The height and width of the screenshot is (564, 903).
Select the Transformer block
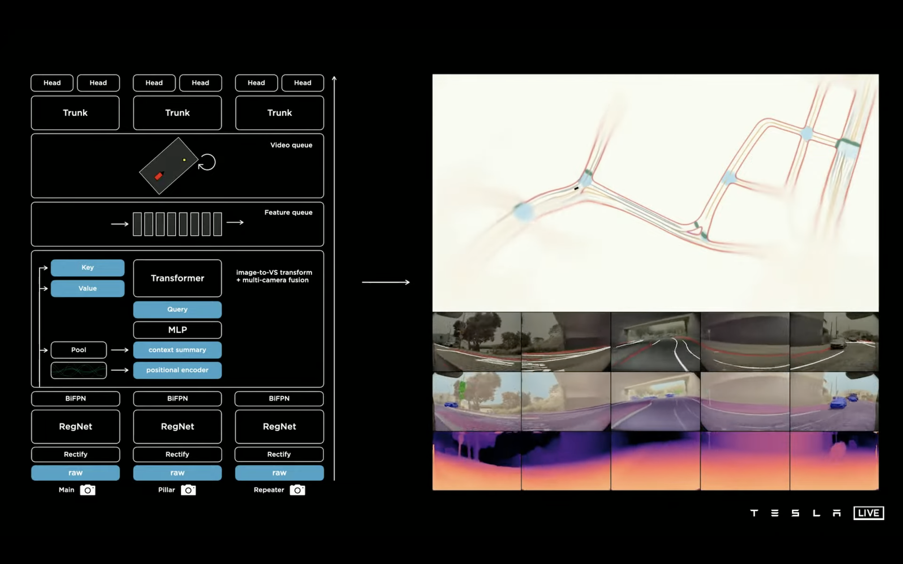(x=177, y=278)
